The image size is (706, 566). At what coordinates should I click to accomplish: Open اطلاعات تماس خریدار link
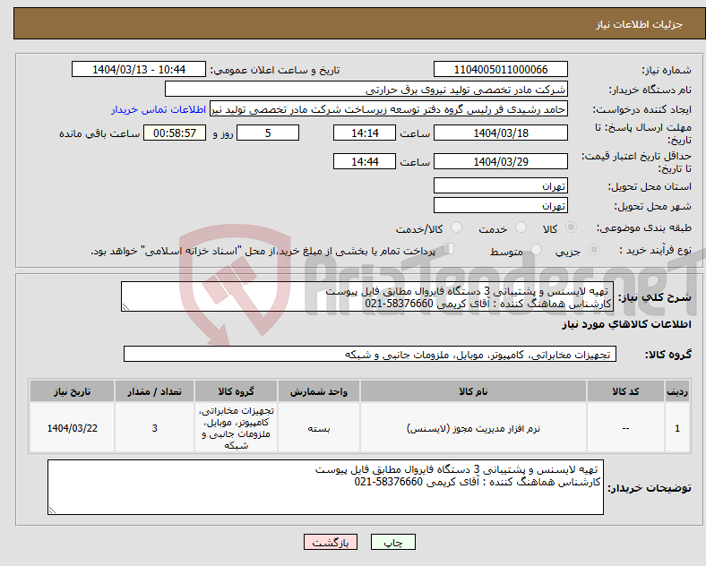[159, 109]
